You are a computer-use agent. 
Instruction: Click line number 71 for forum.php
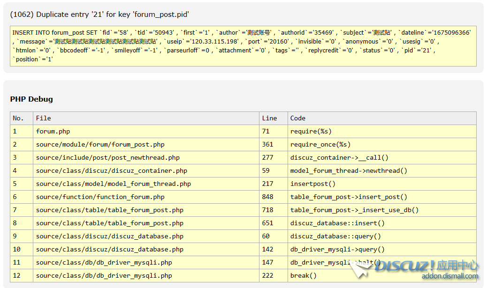pyautogui.click(x=266, y=132)
